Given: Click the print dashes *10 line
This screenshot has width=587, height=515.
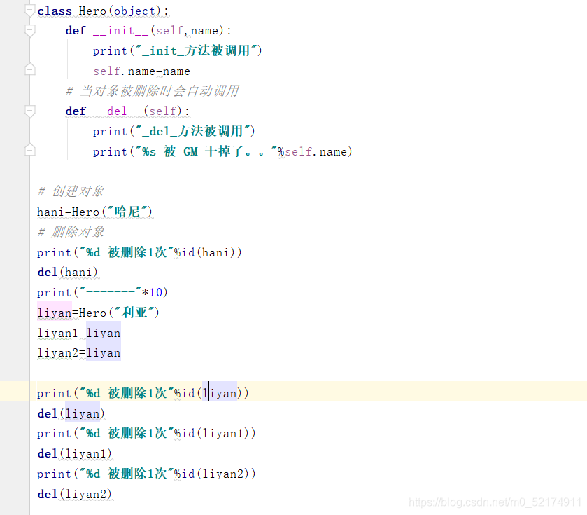Looking at the screenshot, I should (102, 292).
